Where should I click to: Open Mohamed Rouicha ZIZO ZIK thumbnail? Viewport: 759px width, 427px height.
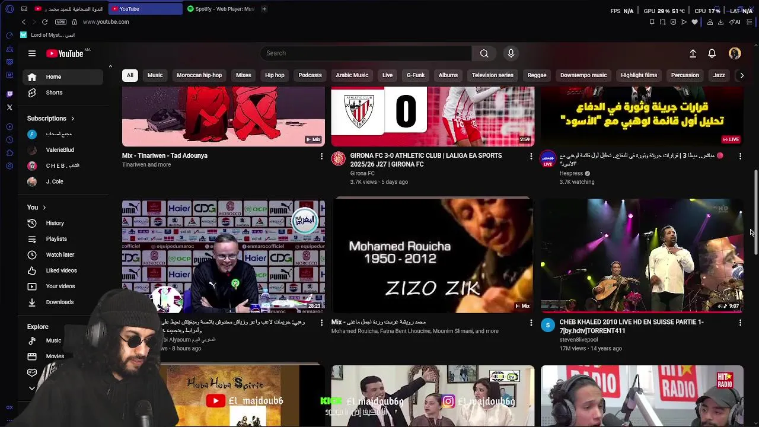tap(433, 256)
